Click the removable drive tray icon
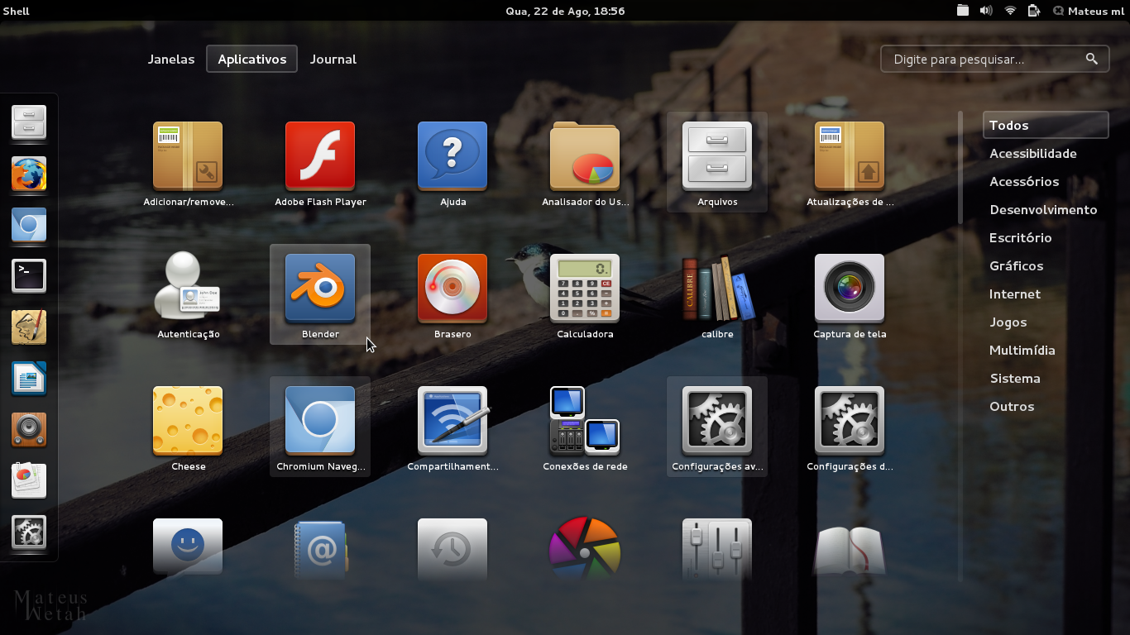This screenshot has height=635, width=1130. tap(963, 11)
